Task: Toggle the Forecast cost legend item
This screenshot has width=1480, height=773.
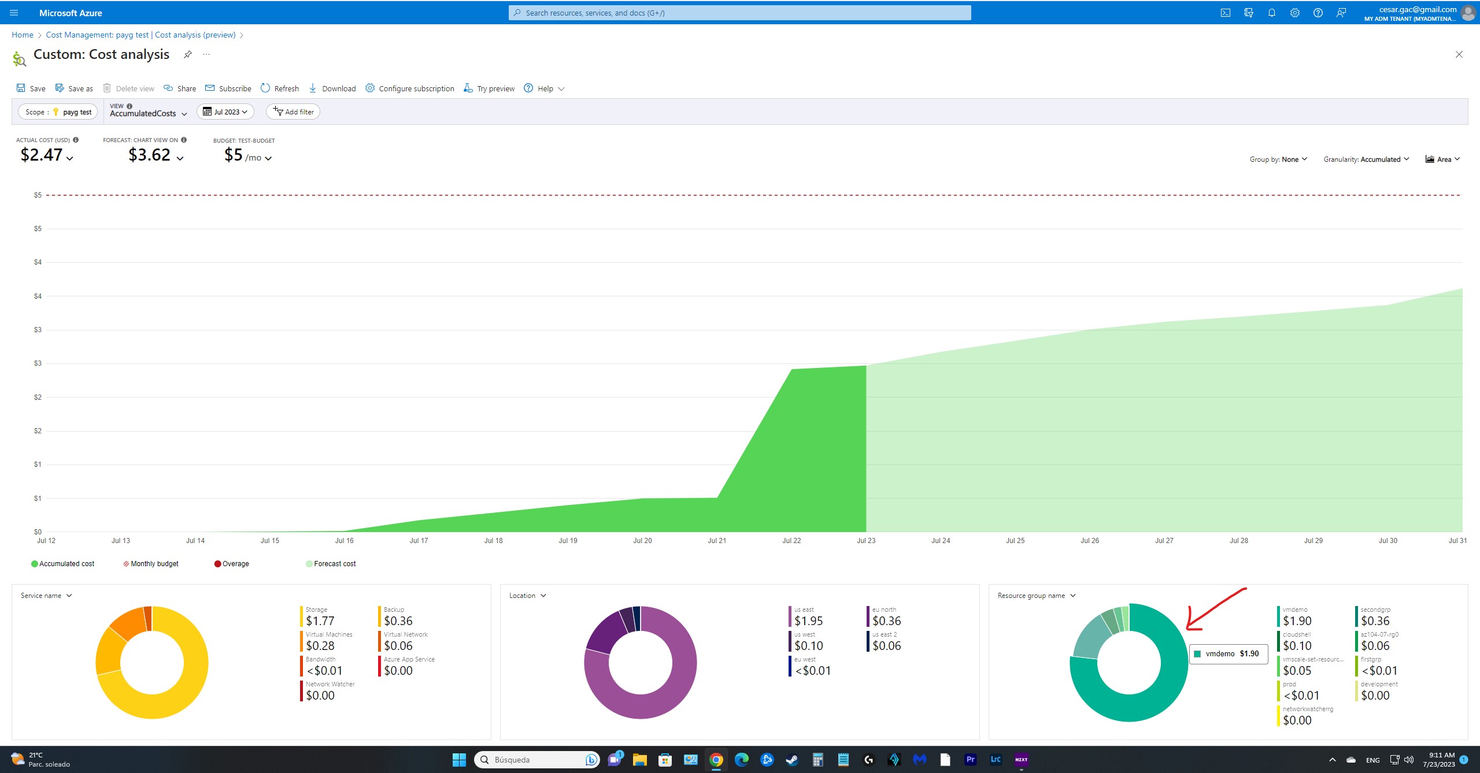Action: tap(331, 564)
